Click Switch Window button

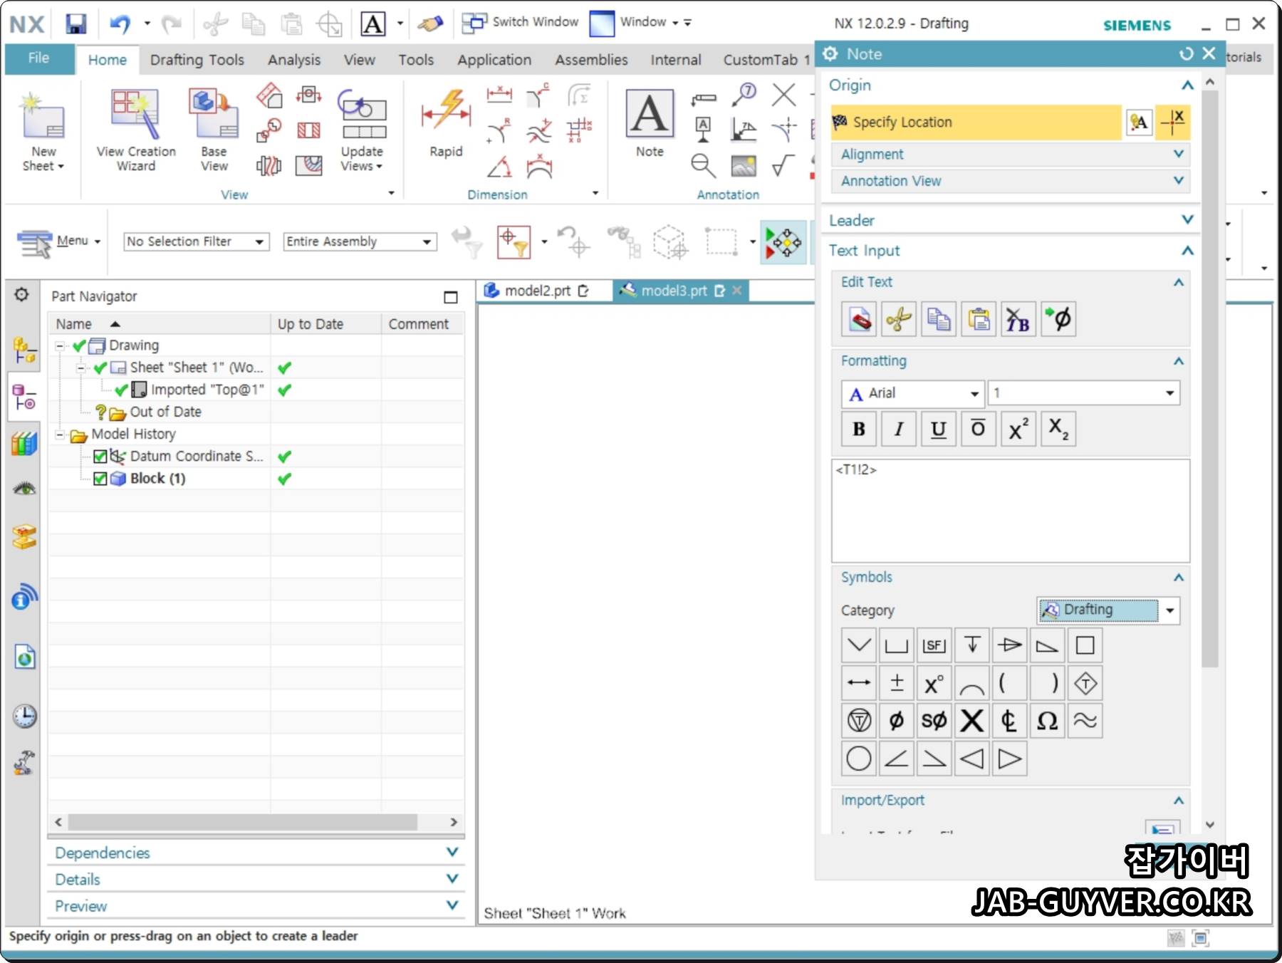pyautogui.click(x=521, y=22)
